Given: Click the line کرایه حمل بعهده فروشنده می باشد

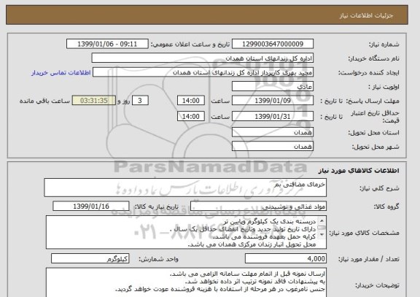Looking at the screenshot, I should pos(265,237).
